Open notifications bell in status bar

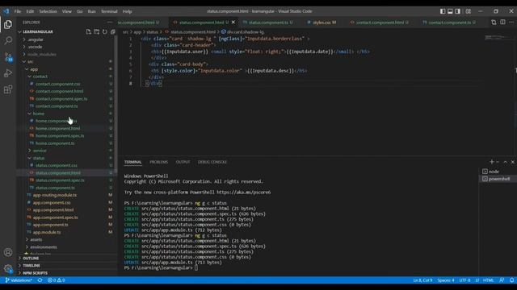[511, 280]
